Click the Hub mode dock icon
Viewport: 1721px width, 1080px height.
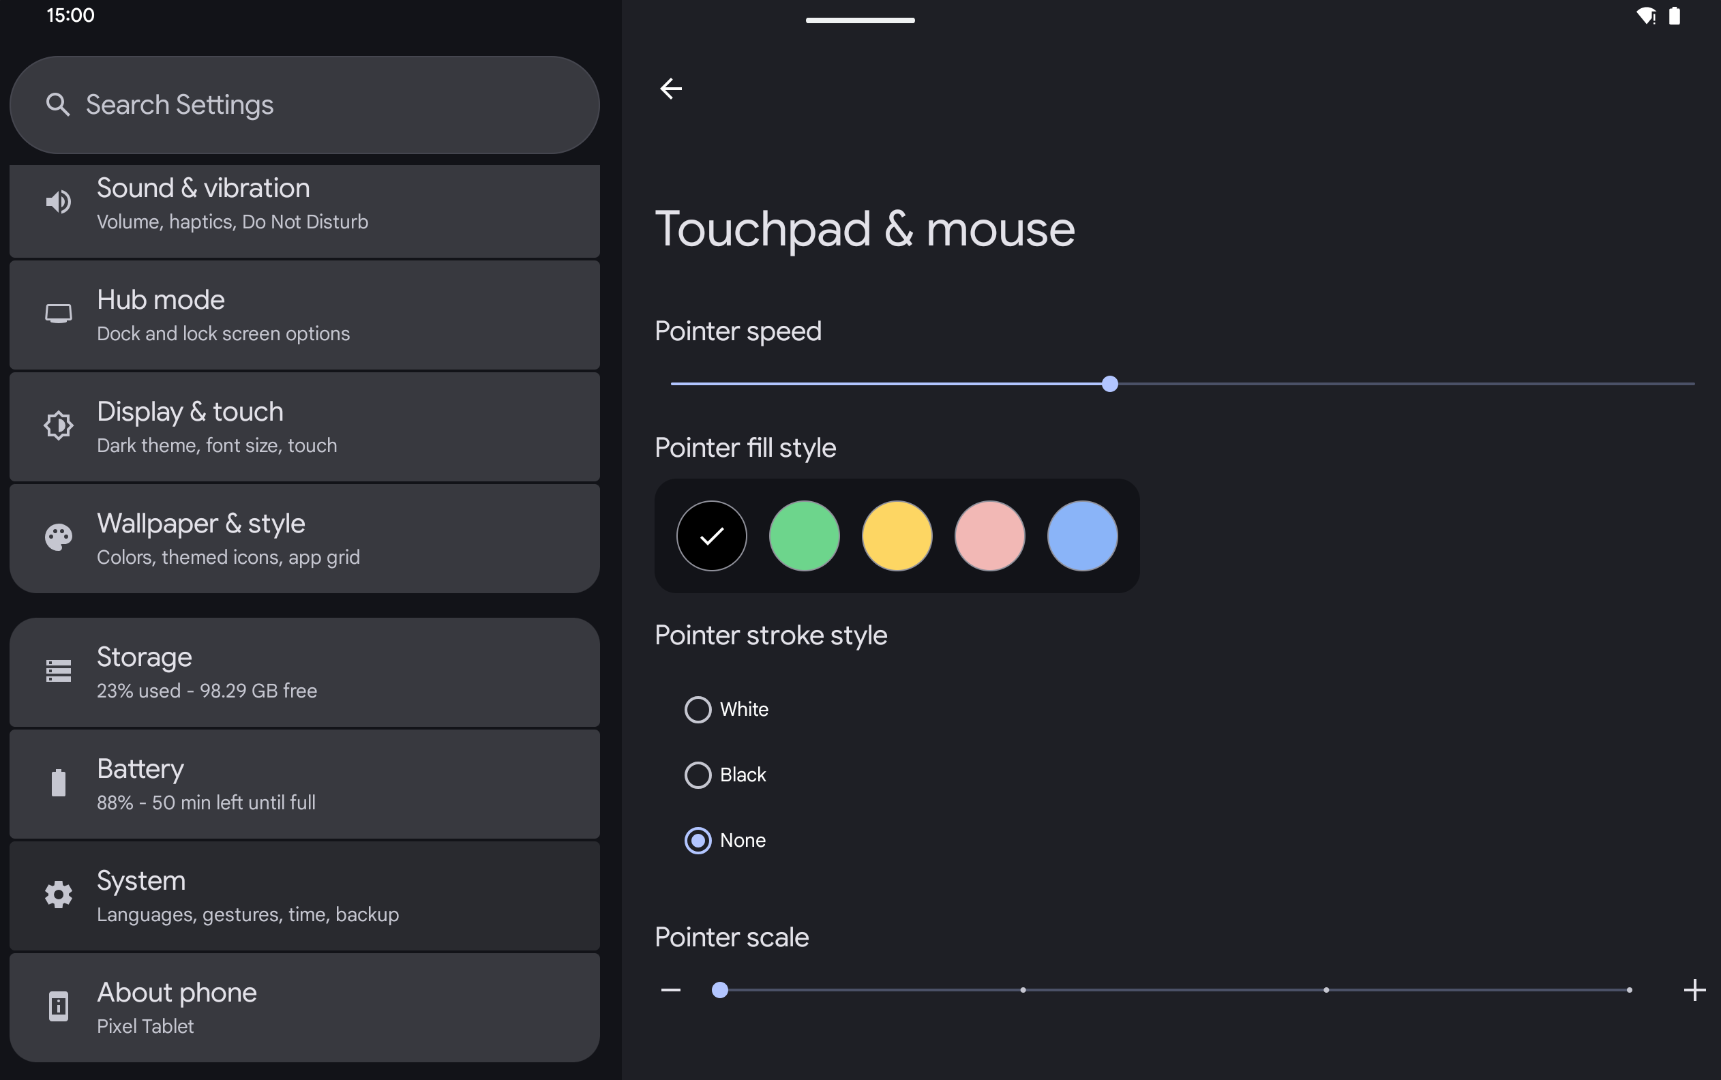click(x=57, y=314)
